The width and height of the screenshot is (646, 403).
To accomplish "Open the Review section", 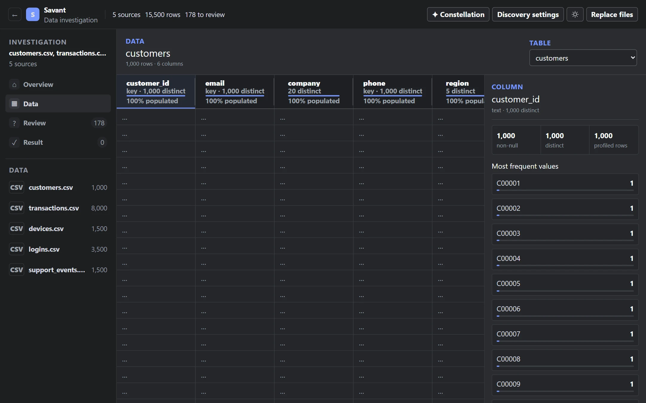I will (58, 123).
